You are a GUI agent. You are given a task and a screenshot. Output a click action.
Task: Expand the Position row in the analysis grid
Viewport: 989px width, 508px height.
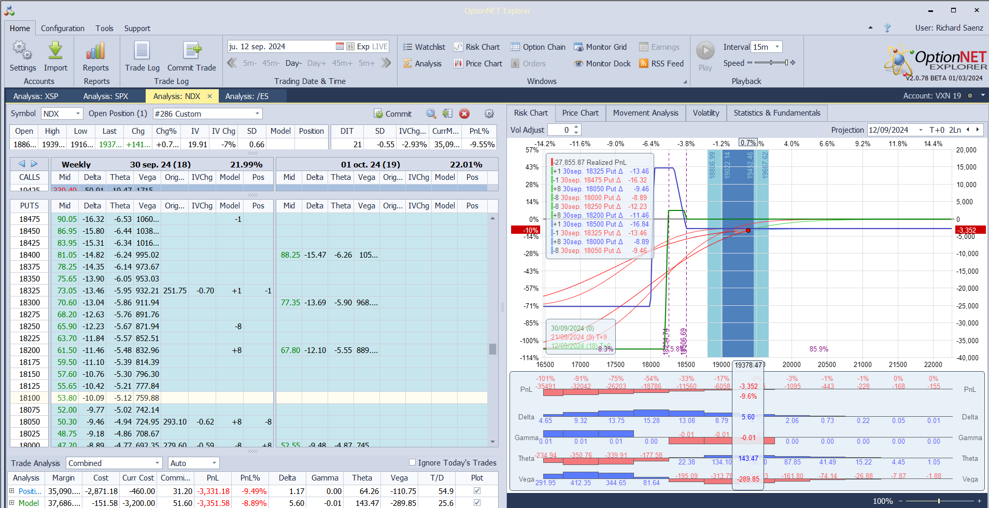click(x=12, y=490)
